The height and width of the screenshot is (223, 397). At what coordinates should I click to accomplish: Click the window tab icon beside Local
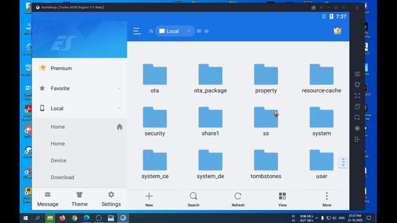pos(199,31)
